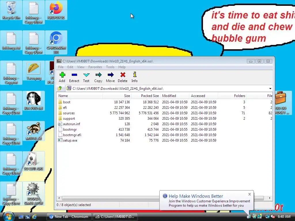Sort by Modified column header
The height and width of the screenshot is (221, 295).
pos(175,96)
